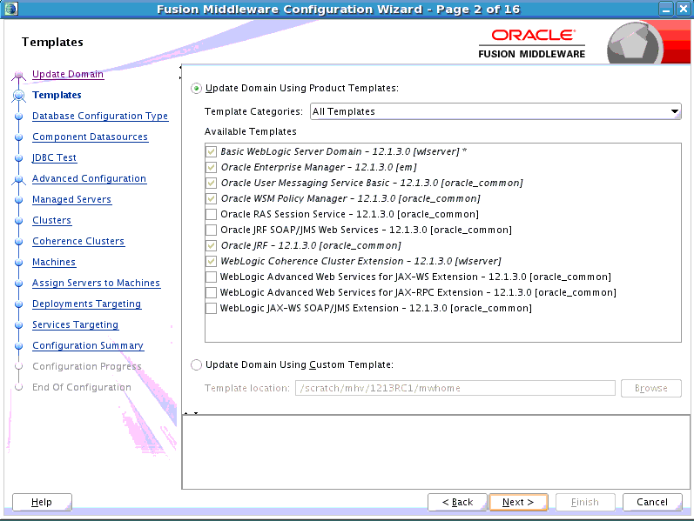Open the Template Categories dropdown
The image size is (694, 521).
coord(495,111)
